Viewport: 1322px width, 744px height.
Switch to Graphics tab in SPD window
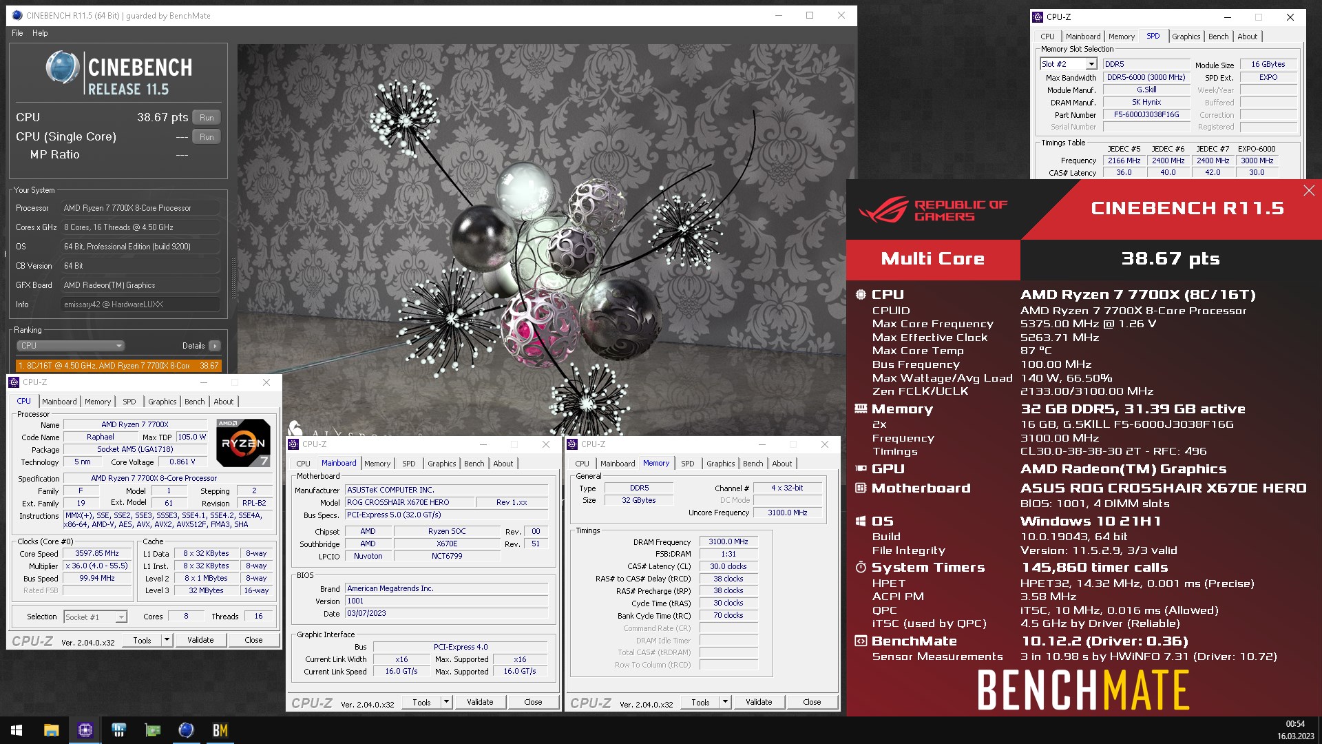click(1186, 37)
